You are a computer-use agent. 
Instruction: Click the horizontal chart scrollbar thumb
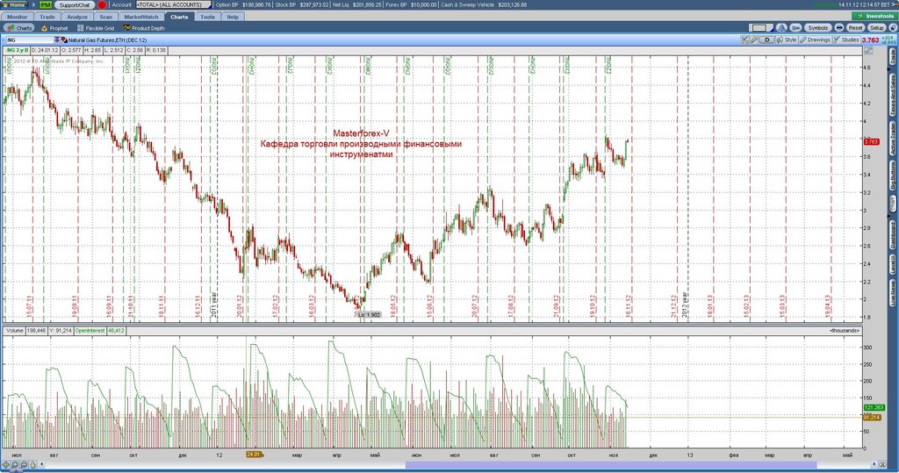click(611, 464)
